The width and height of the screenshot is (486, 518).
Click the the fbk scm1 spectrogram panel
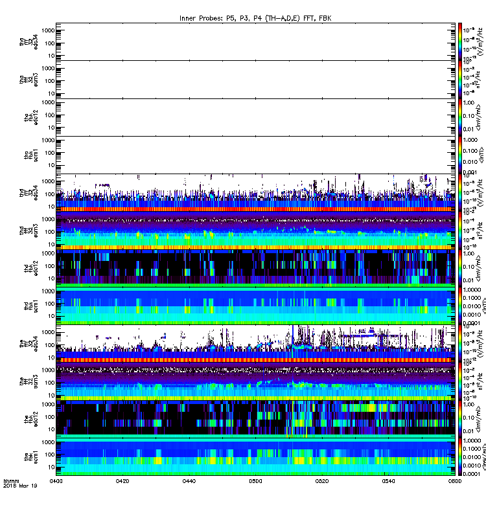coord(255,457)
